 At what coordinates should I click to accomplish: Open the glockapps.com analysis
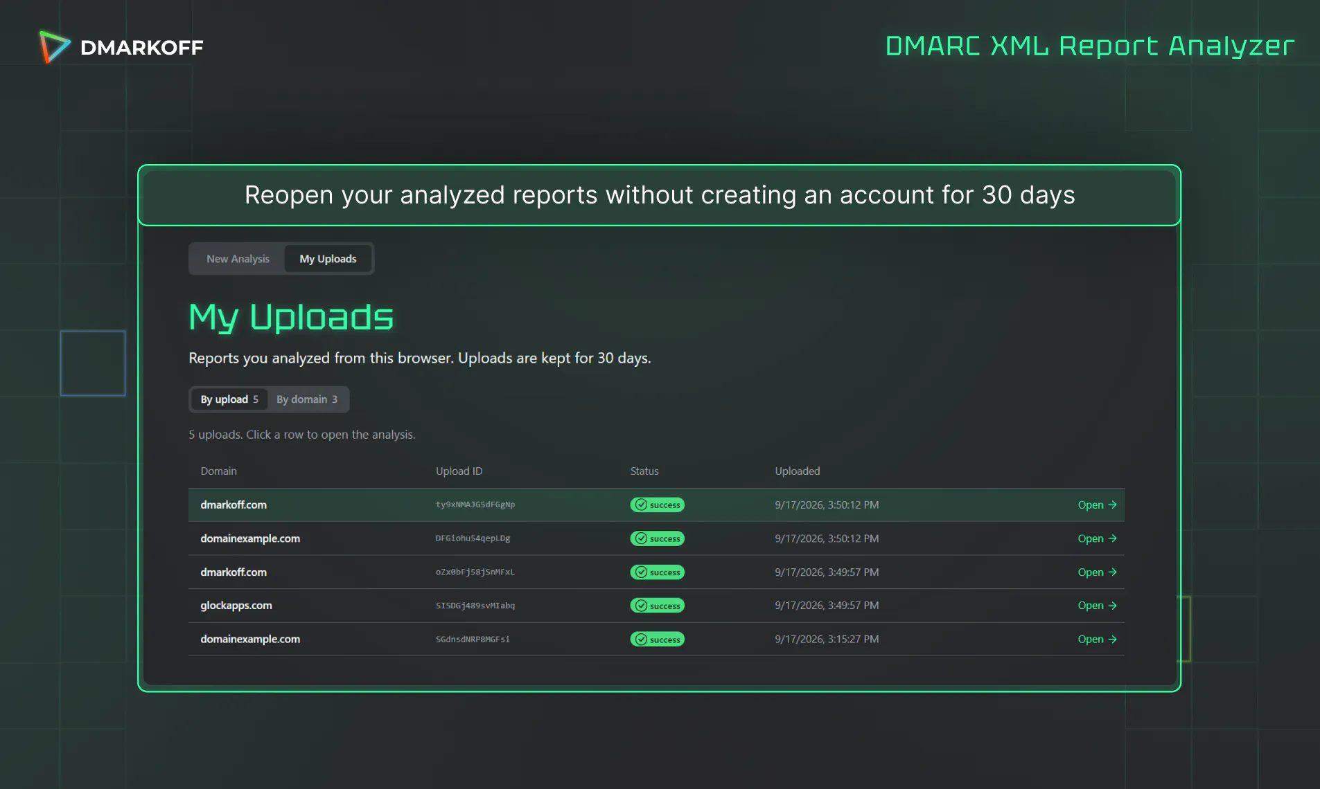tap(1097, 606)
